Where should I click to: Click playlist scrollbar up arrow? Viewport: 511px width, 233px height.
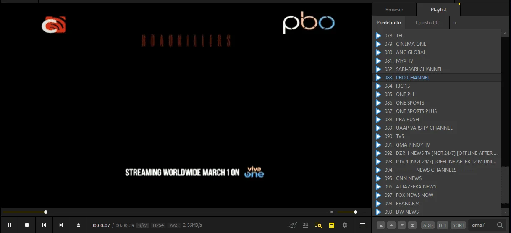505,32
